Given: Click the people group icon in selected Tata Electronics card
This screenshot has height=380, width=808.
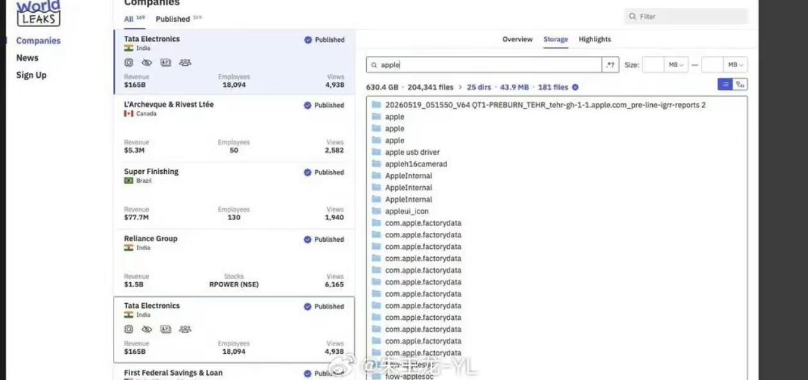Looking at the screenshot, I should click(x=185, y=63).
